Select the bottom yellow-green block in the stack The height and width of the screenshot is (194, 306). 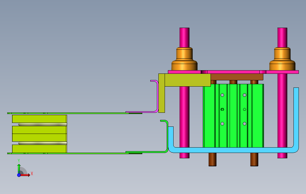(39, 149)
